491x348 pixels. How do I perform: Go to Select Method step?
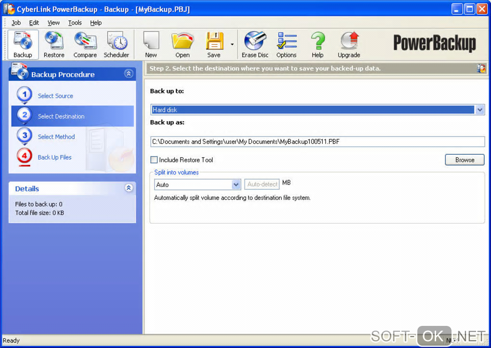pos(56,137)
